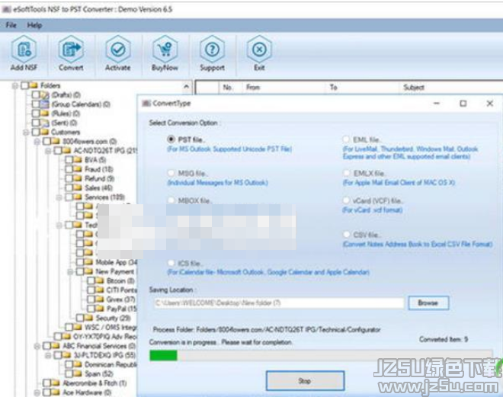The width and height of the screenshot is (503, 397).
Task: Click the (Sent) folder icon
Action: click(x=45, y=123)
